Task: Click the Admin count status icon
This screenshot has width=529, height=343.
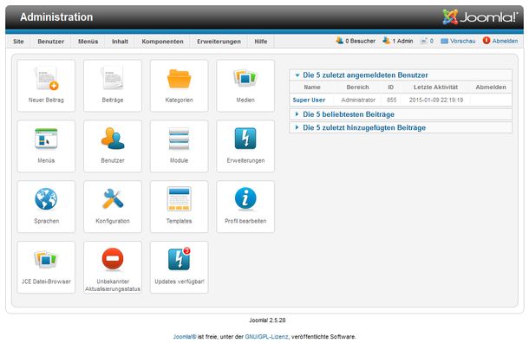Action: 386,41
